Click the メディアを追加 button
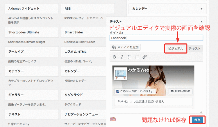Viewport: 218px width, 127px height. click(126, 47)
